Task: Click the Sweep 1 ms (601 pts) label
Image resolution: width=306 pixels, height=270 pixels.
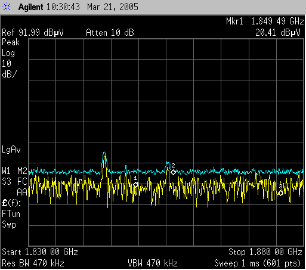Action: point(257,263)
